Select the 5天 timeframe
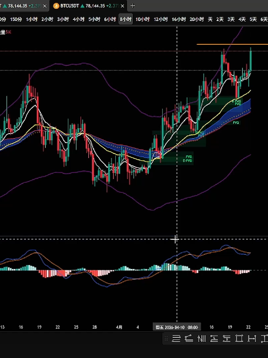The width and height of the screenshot is (268, 358). [x=253, y=19]
